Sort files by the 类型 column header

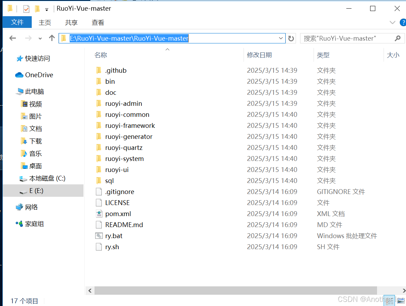click(323, 55)
